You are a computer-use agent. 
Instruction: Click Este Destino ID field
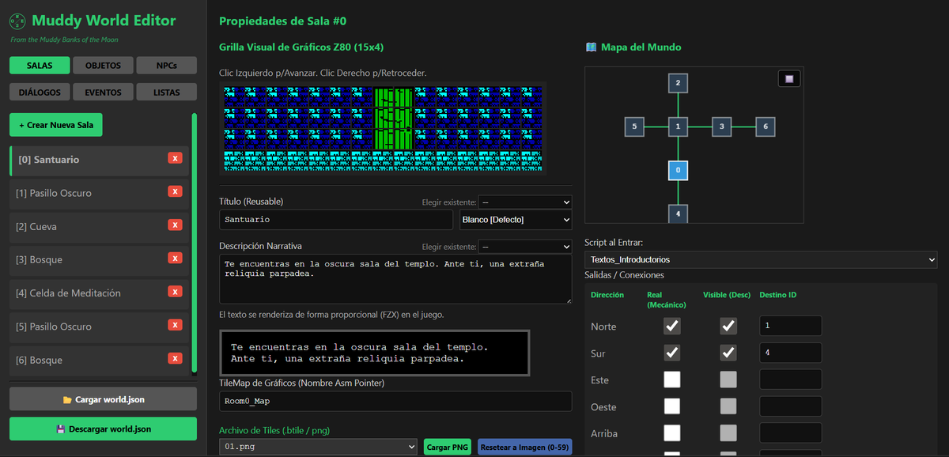pos(790,380)
